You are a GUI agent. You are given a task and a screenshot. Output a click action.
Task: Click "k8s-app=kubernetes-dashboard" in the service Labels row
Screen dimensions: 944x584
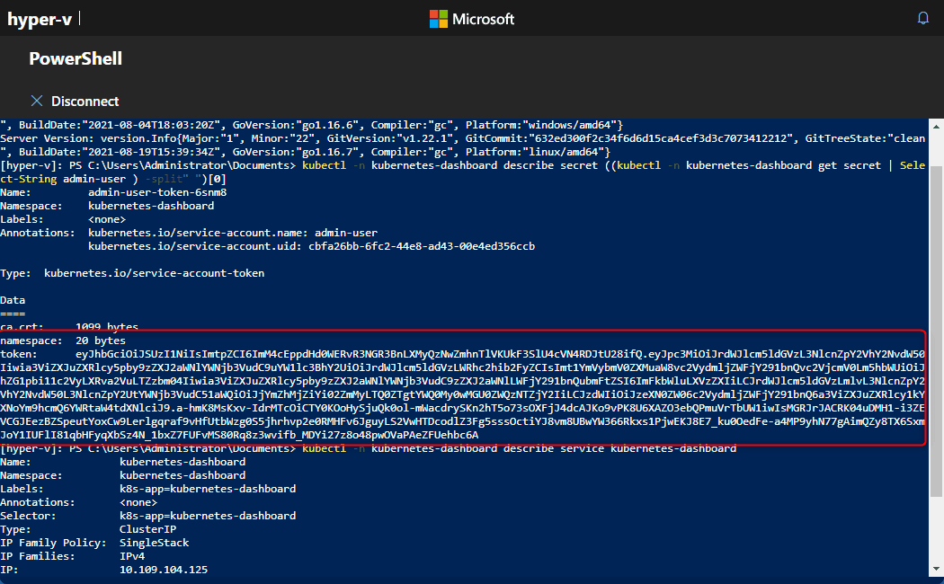pyautogui.click(x=208, y=489)
